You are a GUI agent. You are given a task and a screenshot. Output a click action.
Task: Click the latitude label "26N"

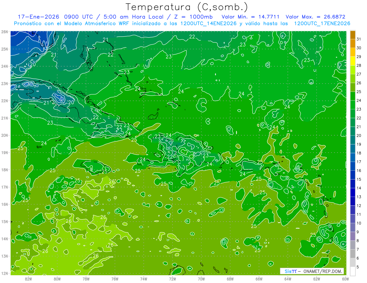[x=5, y=32]
